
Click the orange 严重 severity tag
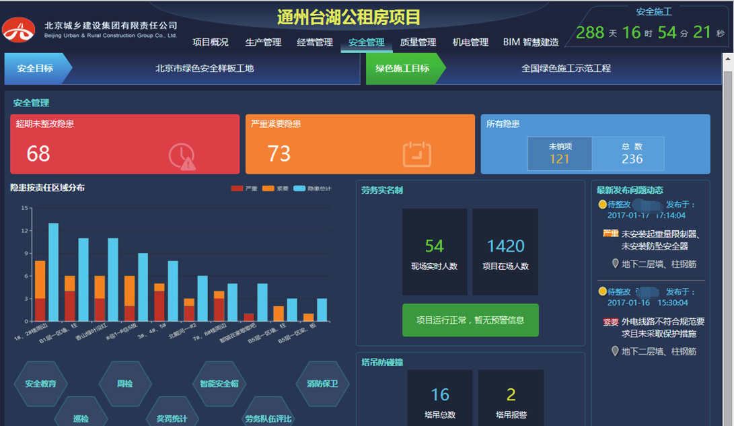pyautogui.click(x=610, y=234)
